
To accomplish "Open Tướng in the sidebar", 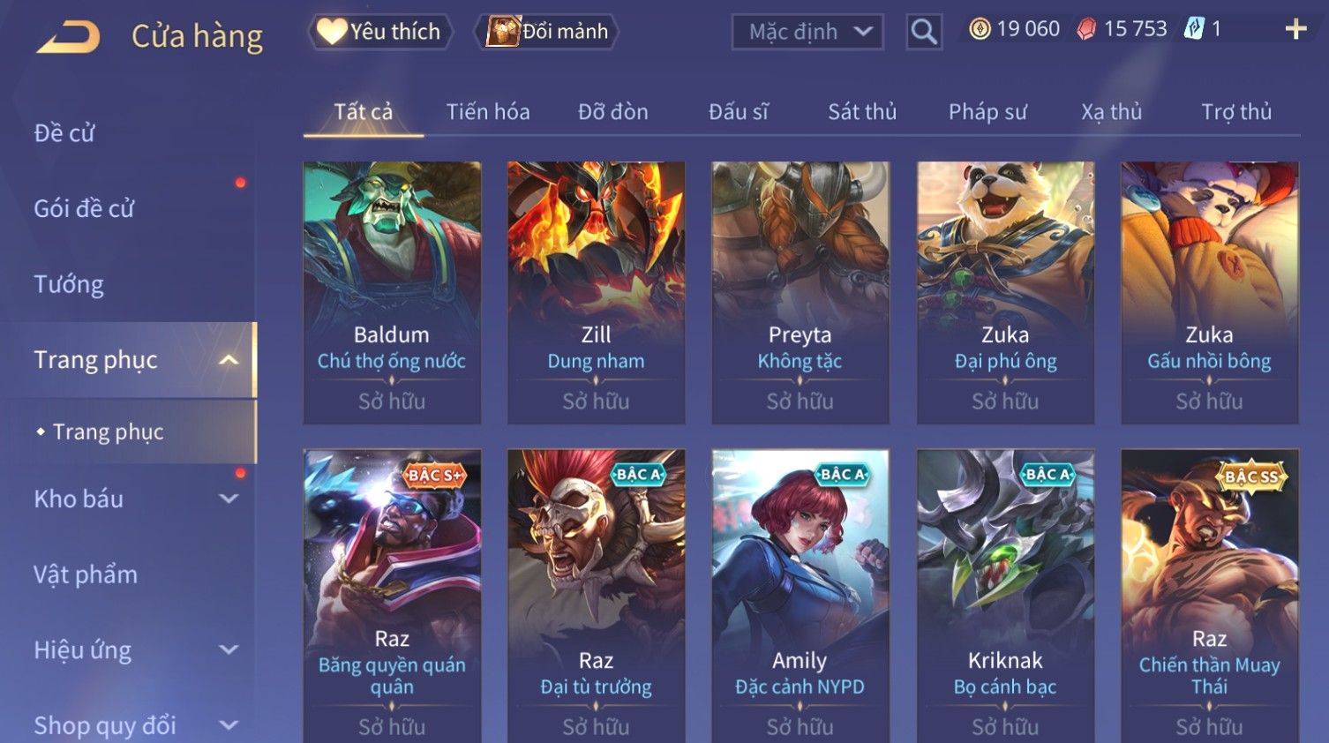I will tap(69, 284).
